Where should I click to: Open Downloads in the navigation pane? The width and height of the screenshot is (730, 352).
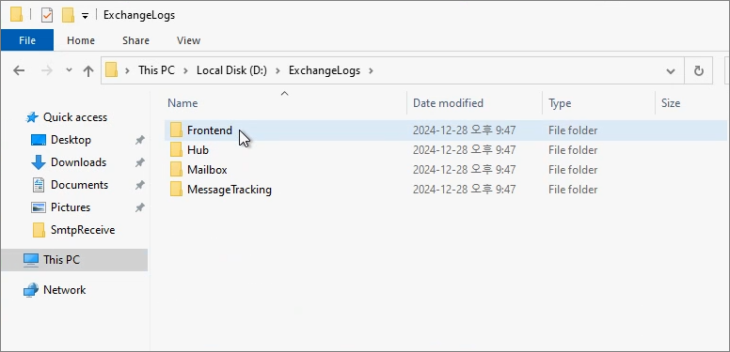[x=78, y=162]
